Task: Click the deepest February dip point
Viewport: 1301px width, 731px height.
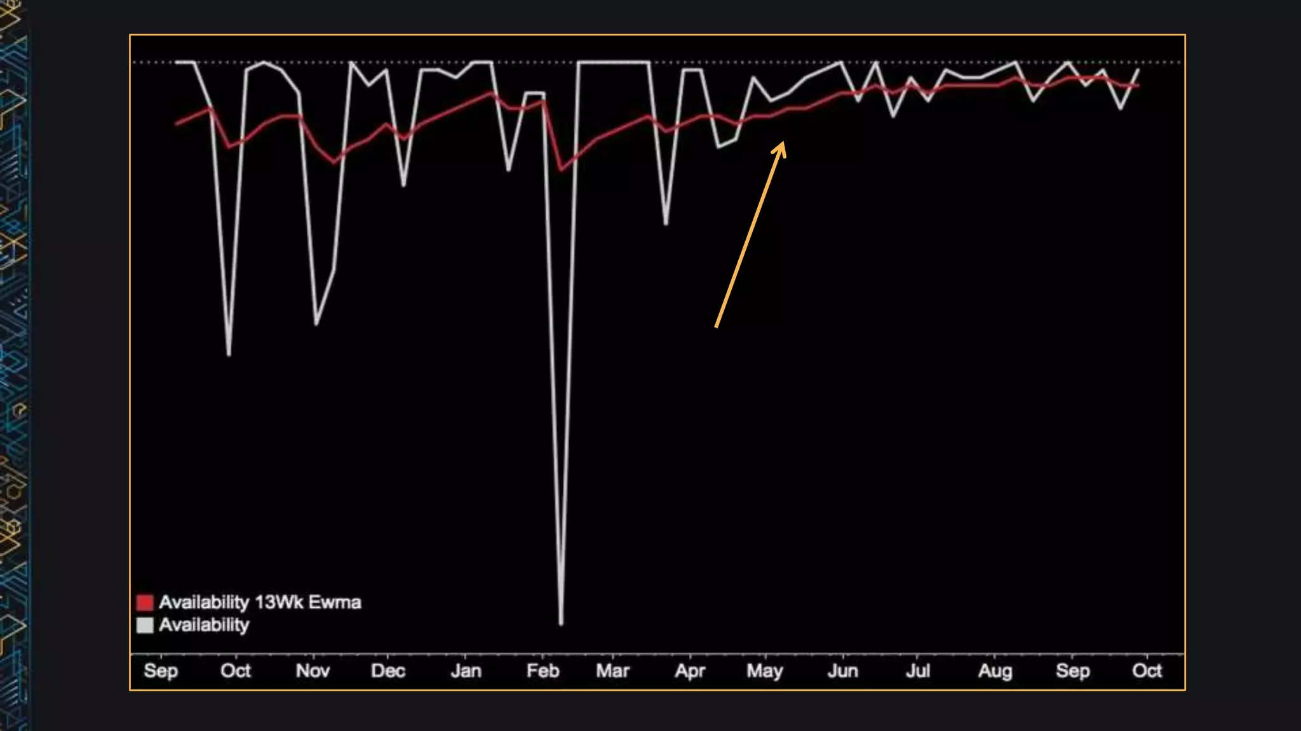Action: click(x=561, y=622)
